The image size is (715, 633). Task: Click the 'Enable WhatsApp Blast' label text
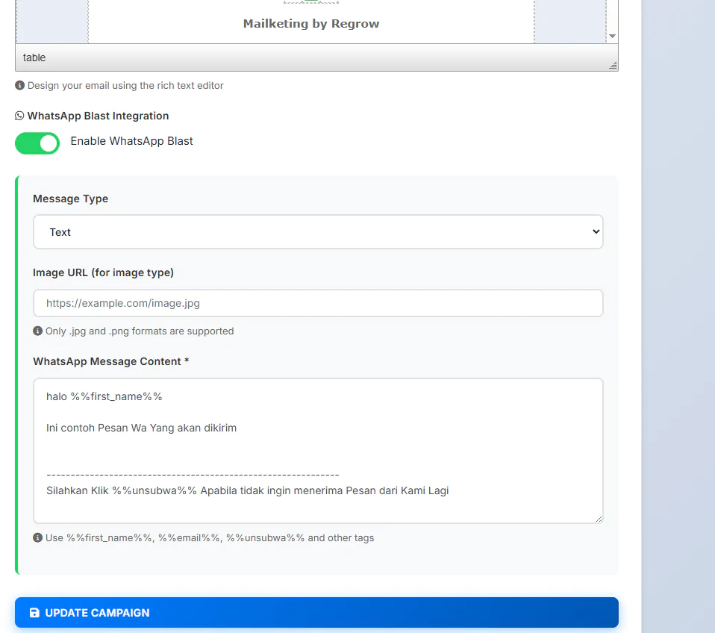tap(131, 141)
